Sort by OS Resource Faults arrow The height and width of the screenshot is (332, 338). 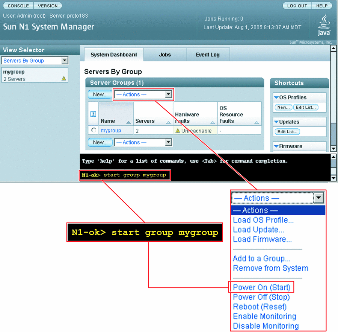point(257,122)
